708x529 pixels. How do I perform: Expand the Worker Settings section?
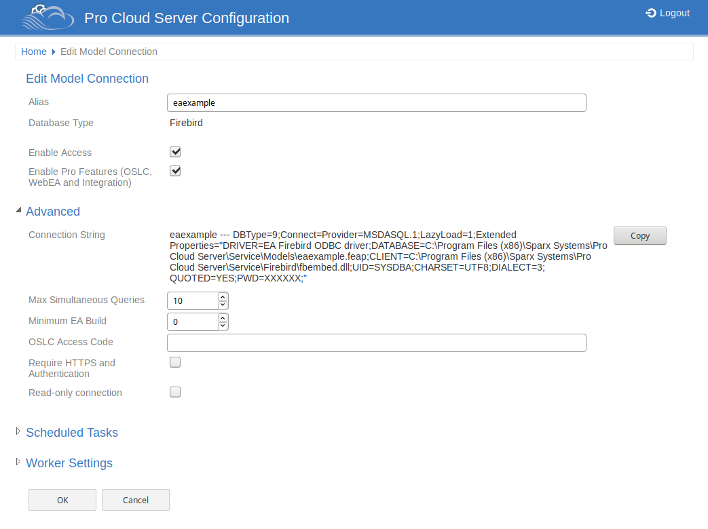pyautogui.click(x=69, y=463)
